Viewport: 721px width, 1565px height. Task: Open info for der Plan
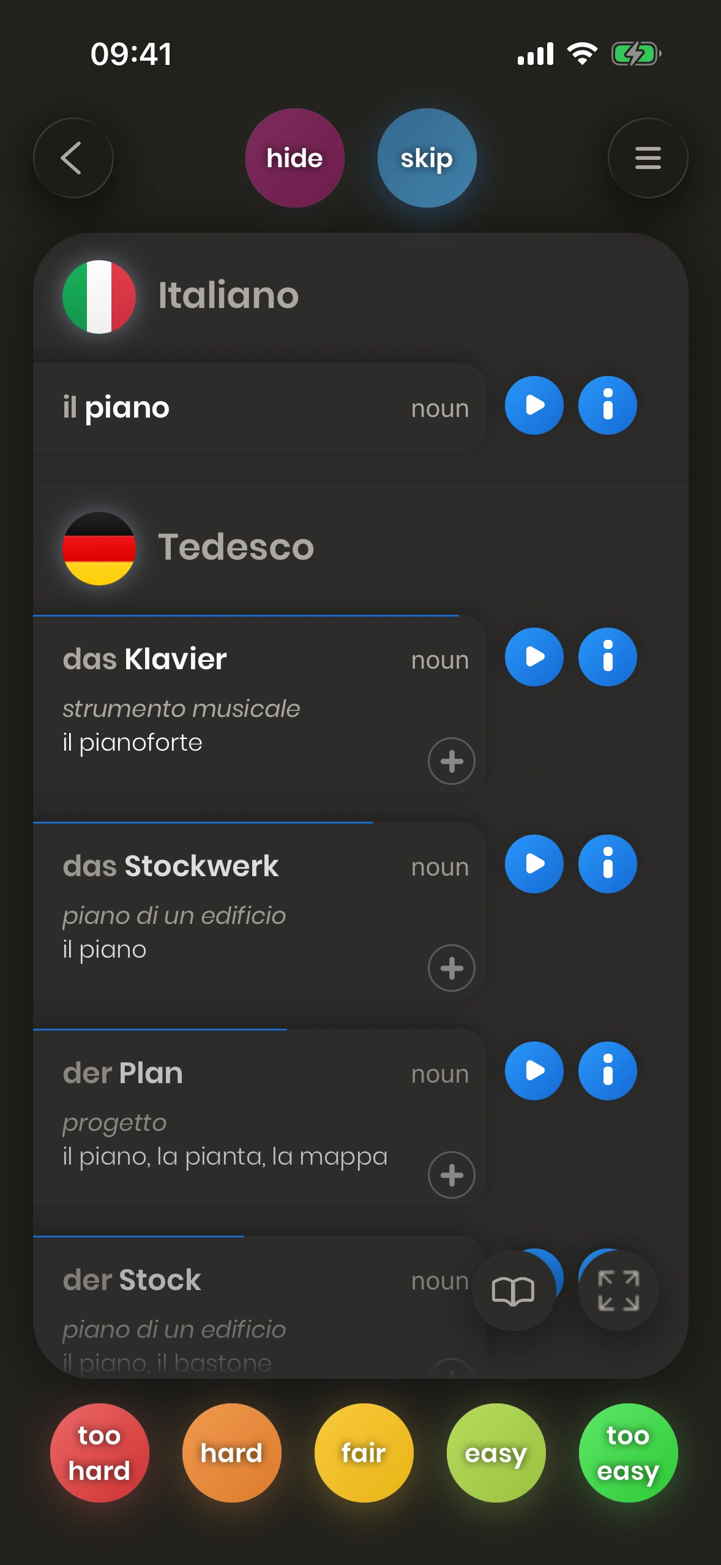pyautogui.click(x=607, y=1071)
